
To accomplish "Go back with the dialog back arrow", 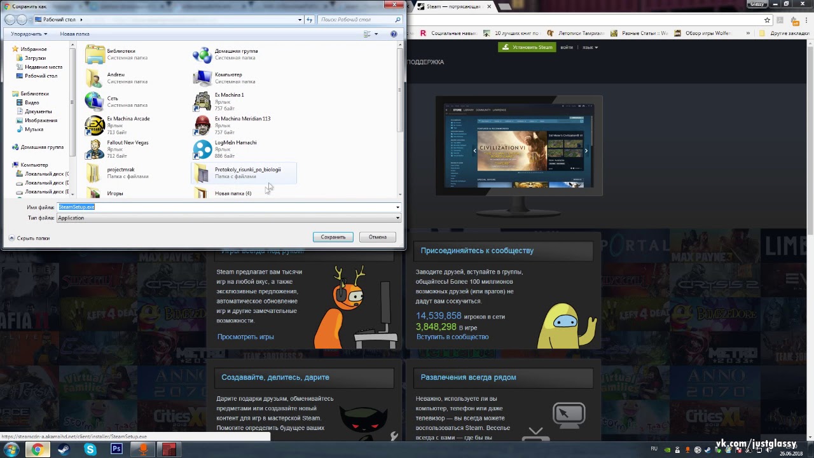I will click(x=10, y=20).
